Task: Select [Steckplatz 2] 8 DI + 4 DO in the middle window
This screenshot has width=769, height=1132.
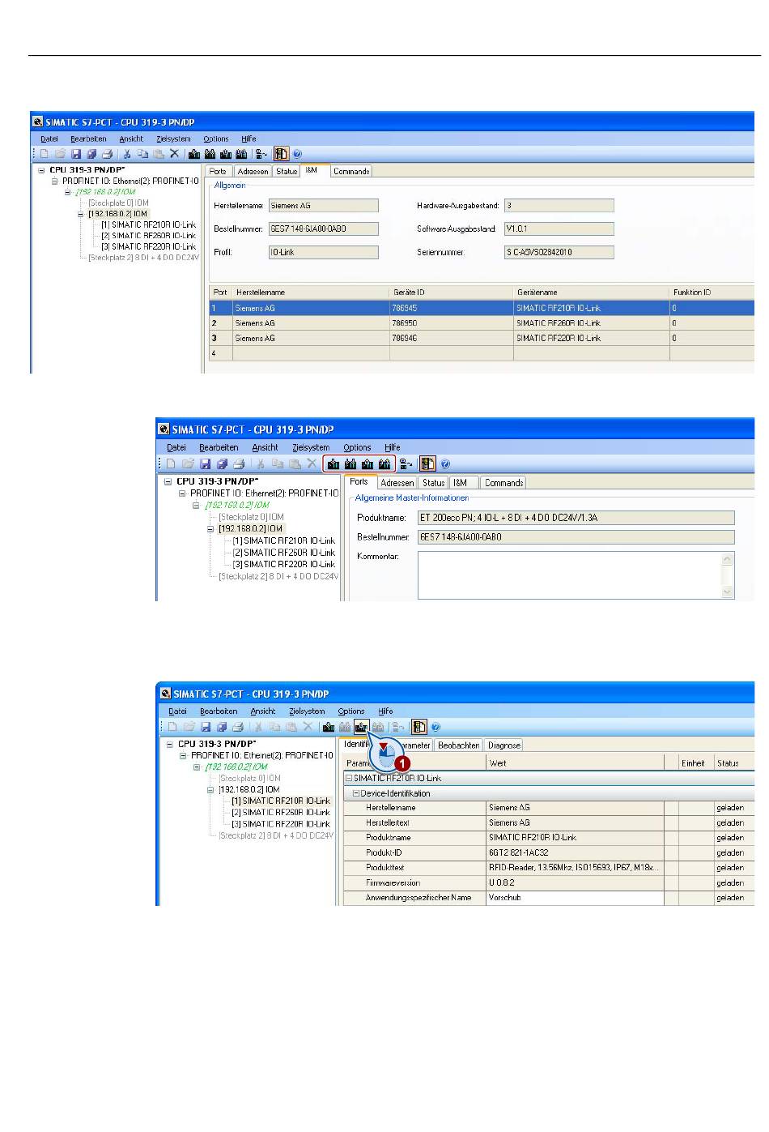Action: (278, 576)
